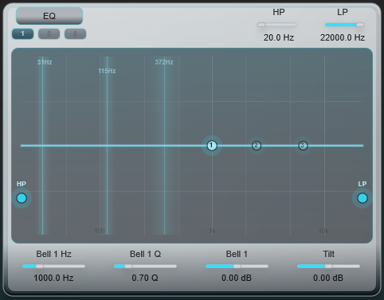Viewport: 384px width, 300px height.
Task: Select EQ band tab 2
Action: pyautogui.click(x=49, y=34)
